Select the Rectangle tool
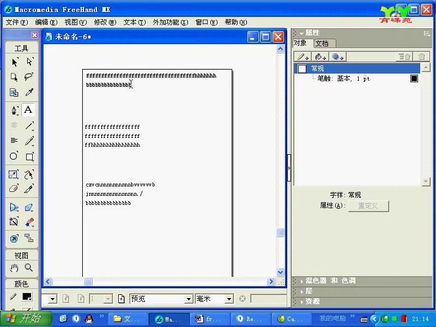 click(x=29, y=156)
